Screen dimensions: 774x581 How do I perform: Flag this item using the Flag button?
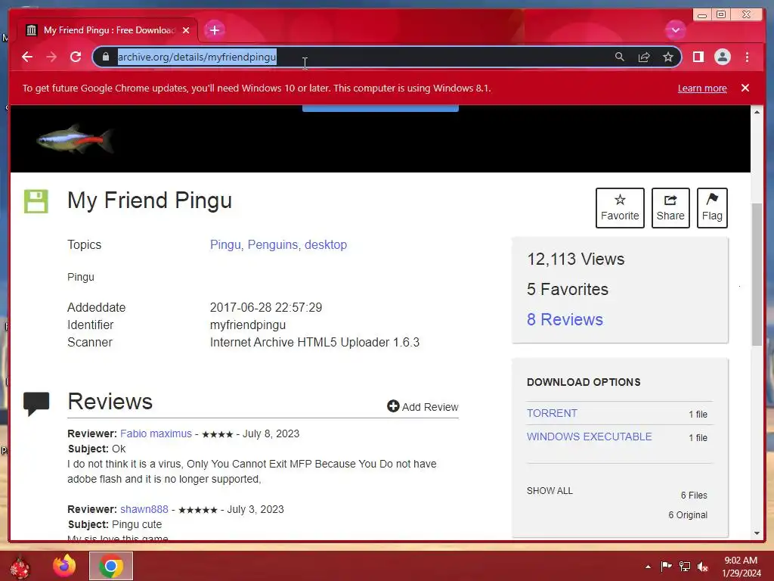click(x=712, y=208)
